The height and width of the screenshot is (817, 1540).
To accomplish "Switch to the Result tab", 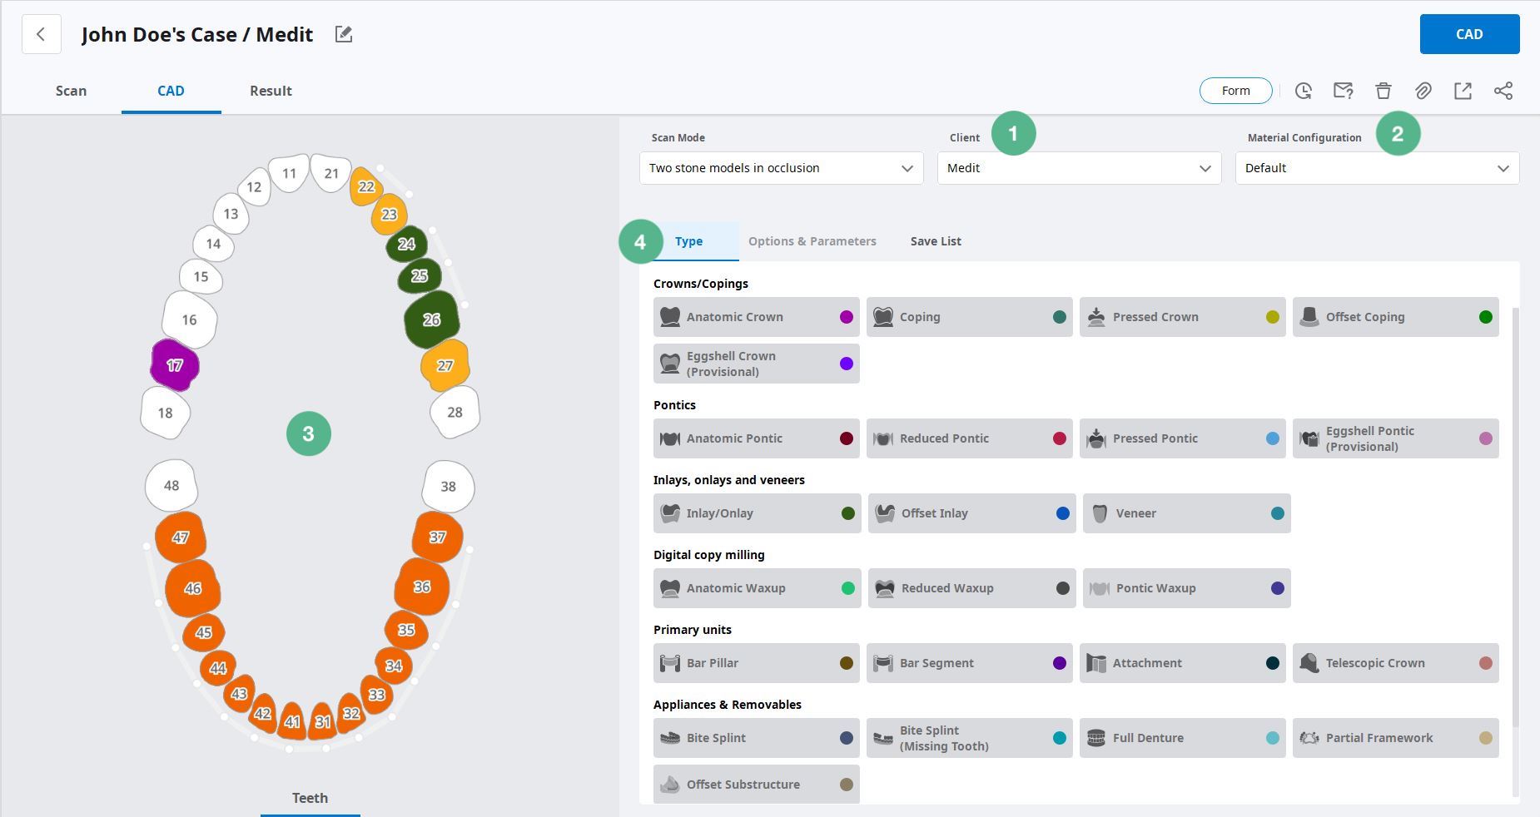I will click(271, 91).
